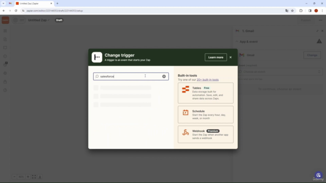Close the Untitled Zap browser tab
The height and width of the screenshot is (183, 326).
click(x=51, y=4)
